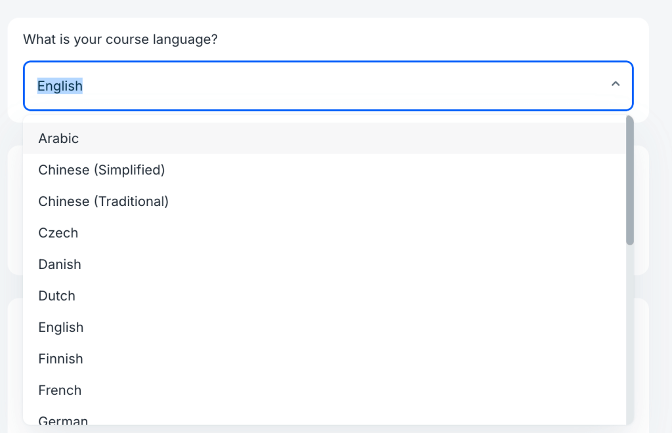Select English from the options list
The width and height of the screenshot is (672, 433).
61,327
